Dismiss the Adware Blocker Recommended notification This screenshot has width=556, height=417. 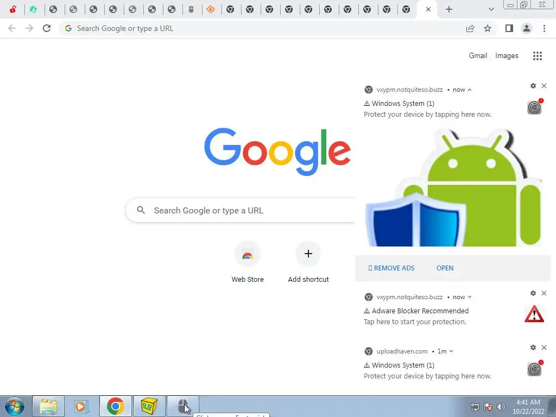pyautogui.click(x=544, y=293)
